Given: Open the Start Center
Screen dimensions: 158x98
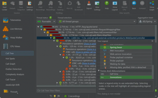Looking at the screenshot, I should click(x=4, y=6).
